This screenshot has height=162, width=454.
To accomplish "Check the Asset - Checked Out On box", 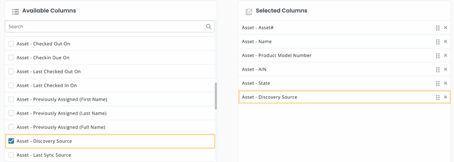I will coord(11,44).
